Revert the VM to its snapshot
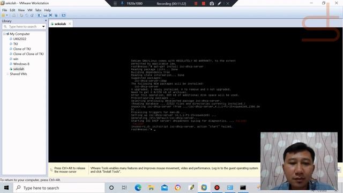Viewport: 343px width, 193px height. pyautogui.click(x=27, y=16)
